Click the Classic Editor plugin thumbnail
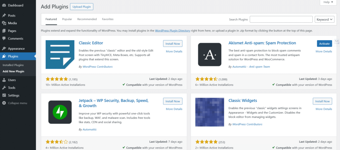Screen dimensions: 340x150 60,55
